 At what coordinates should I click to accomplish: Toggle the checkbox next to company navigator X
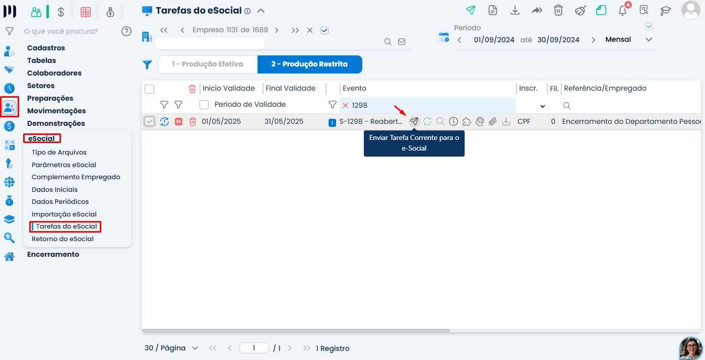[x=325, y=30]
